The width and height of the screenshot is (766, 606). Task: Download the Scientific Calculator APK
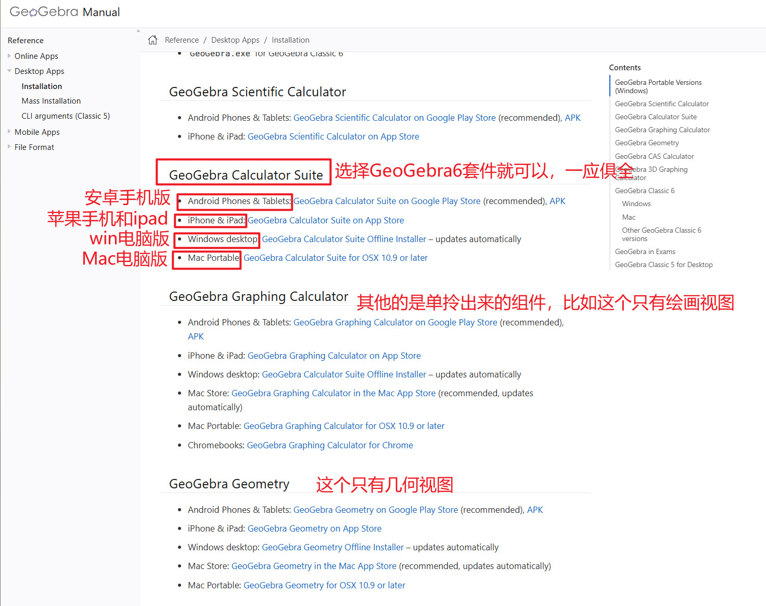pyautogui.click(x=572, y=118)
